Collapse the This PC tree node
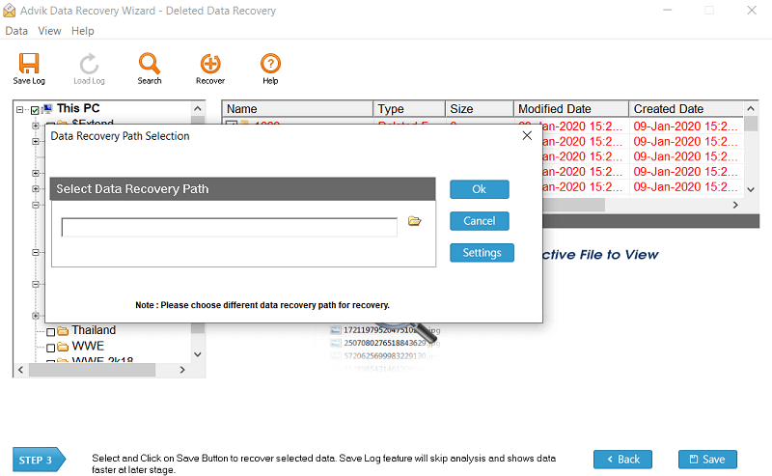Viewport: 772px width, 476px height. (20, 110)
